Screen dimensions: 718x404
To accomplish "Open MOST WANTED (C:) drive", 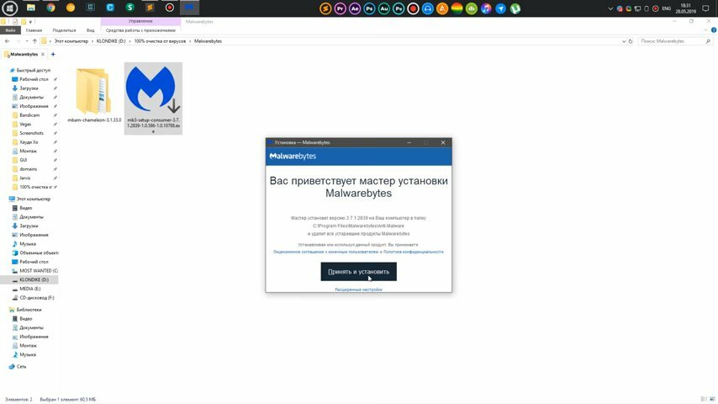I will [39, 270].
